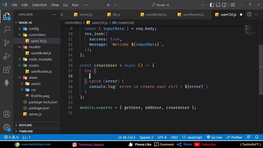Click the VS Code logo icon
The width and height of the screenshot is (263, 148).
(5, 5)
